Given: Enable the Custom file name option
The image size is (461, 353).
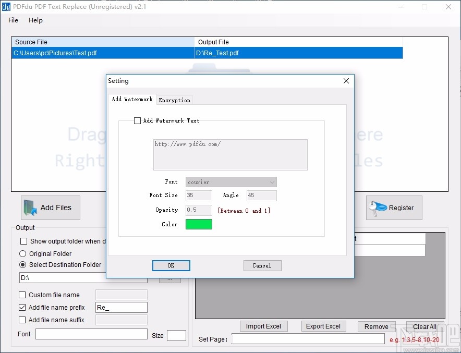Looking at the screenshot, I should tap(22, 295).
